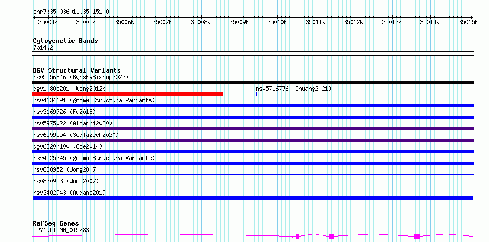Screen dimensions: 489x242
Task: Open the dgv1080e201 (Wong2012b) label
Action: tap(71, 89)
